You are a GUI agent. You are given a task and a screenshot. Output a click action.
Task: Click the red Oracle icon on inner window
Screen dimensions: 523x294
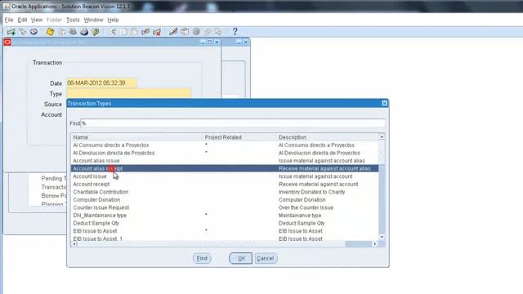[x=7, y=42]
